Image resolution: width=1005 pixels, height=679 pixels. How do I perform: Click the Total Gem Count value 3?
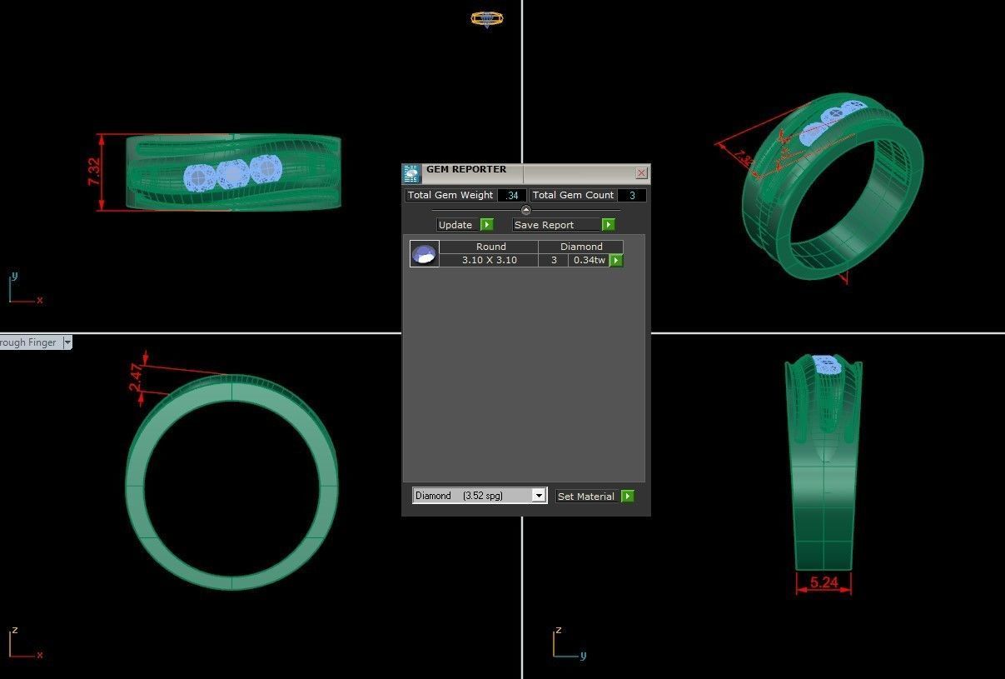[x=632, y=195]
